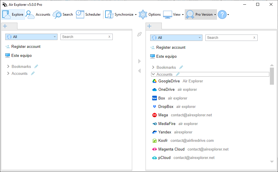
Task: Collapse Accounts in right pane
Action: 153,74
